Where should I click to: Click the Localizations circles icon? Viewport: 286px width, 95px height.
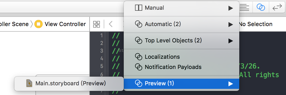pyautogui.click(x=138, y=57)
